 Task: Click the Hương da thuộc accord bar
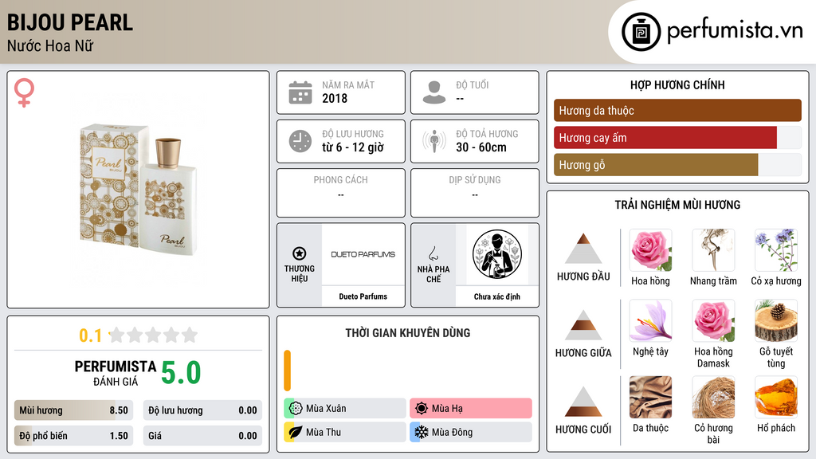pyautogui.click(x=677, y=110)
